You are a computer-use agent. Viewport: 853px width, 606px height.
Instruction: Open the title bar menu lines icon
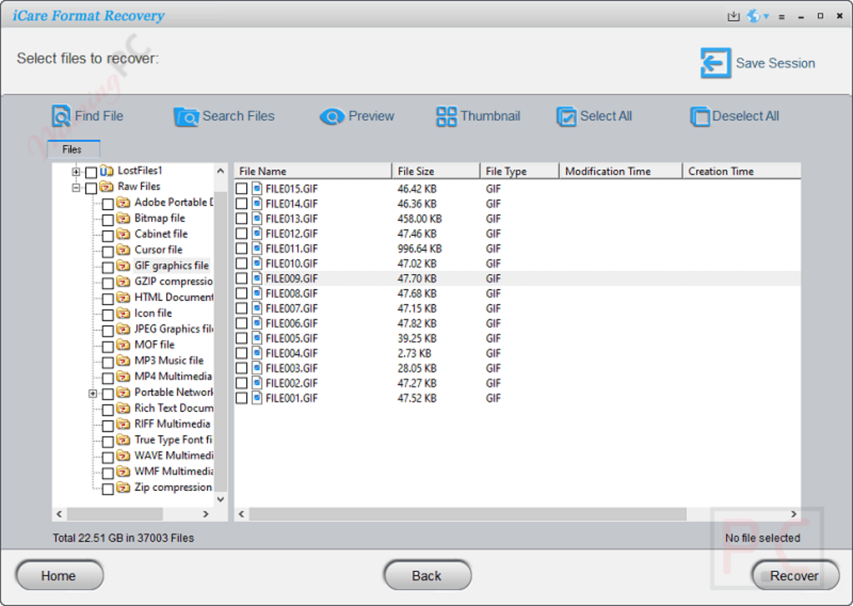781,17
